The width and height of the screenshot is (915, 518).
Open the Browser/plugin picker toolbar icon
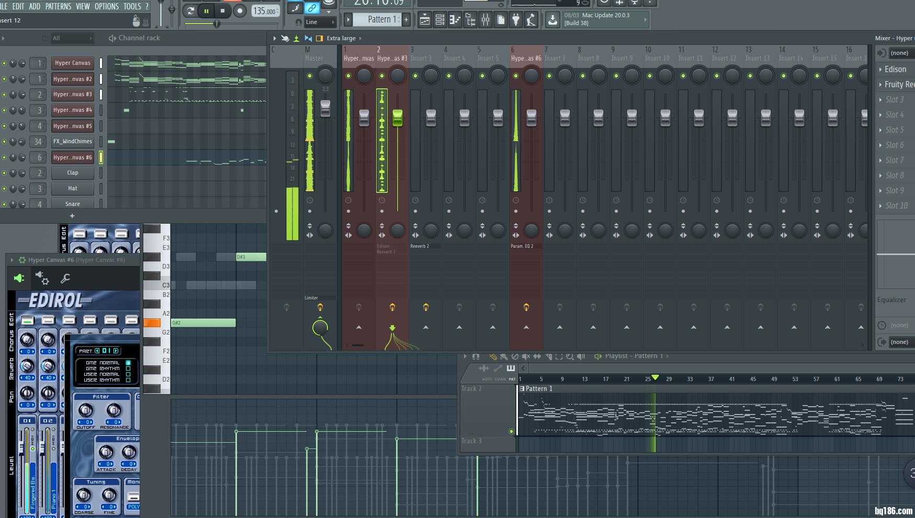470,20
